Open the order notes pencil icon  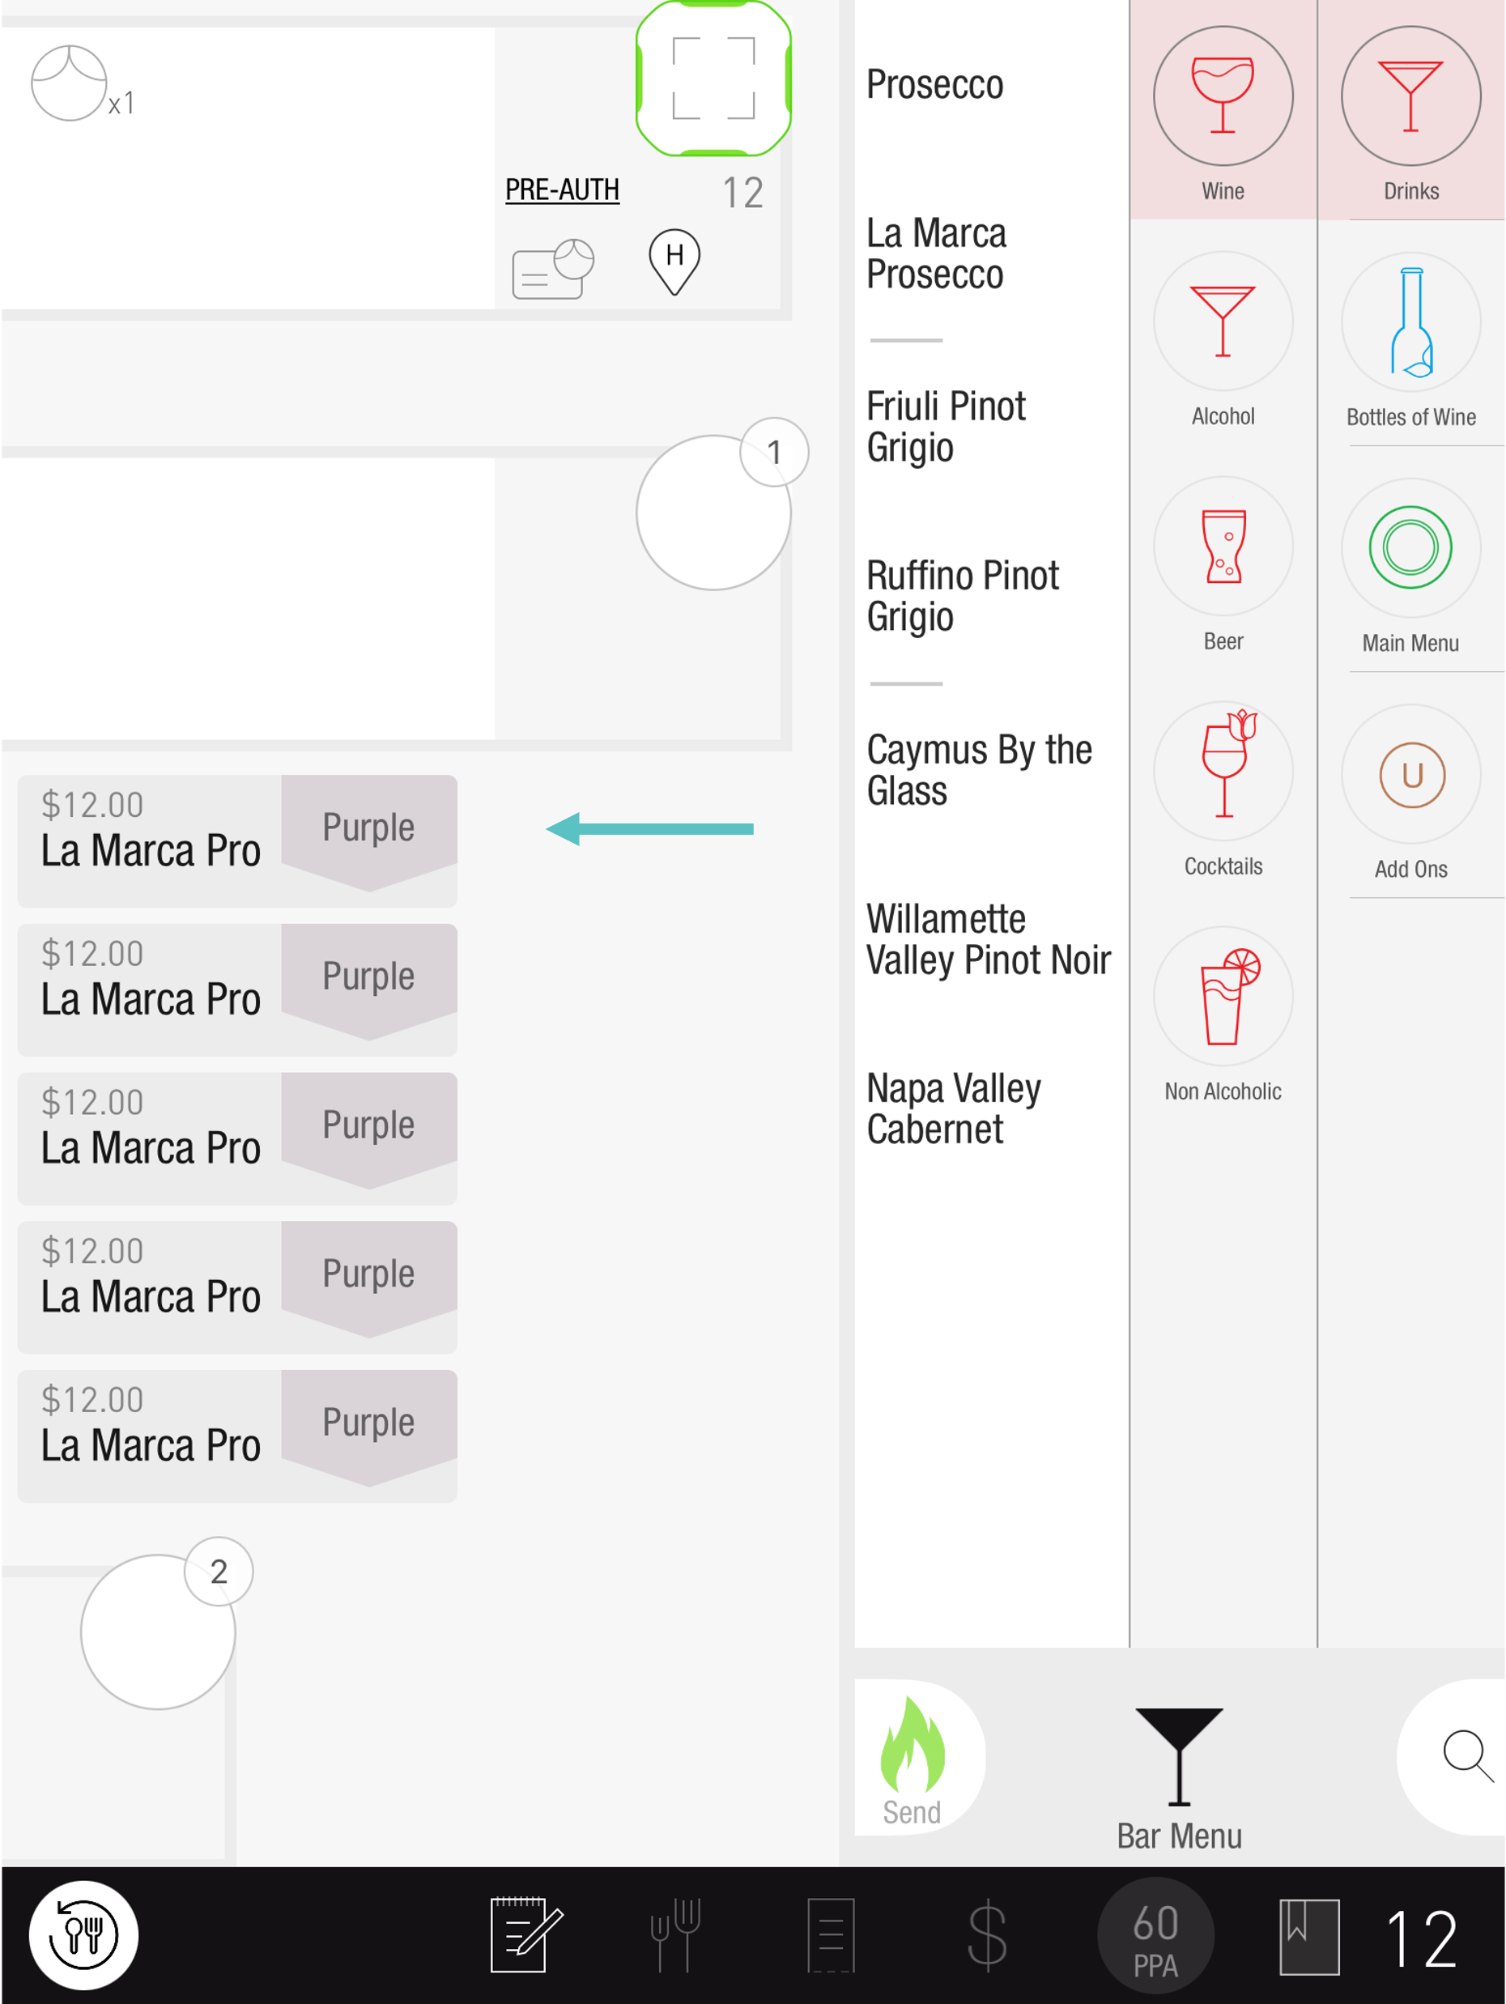pos(524,1935)
